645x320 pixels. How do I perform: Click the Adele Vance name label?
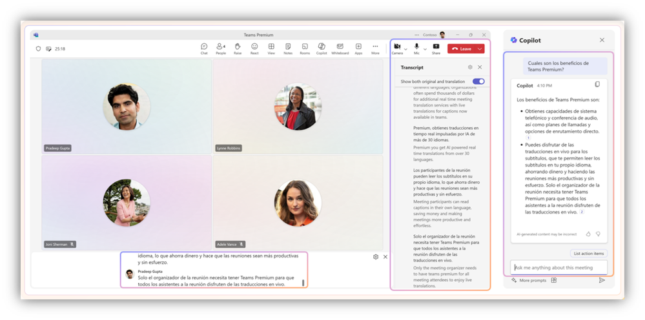230,245
